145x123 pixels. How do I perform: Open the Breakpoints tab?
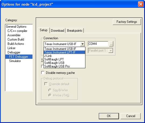(75, 31)
